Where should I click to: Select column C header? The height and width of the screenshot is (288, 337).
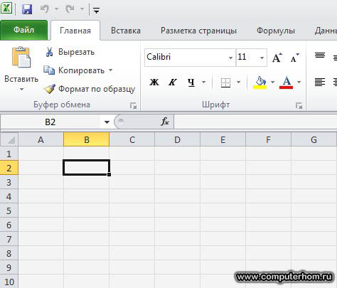(132, 139)
